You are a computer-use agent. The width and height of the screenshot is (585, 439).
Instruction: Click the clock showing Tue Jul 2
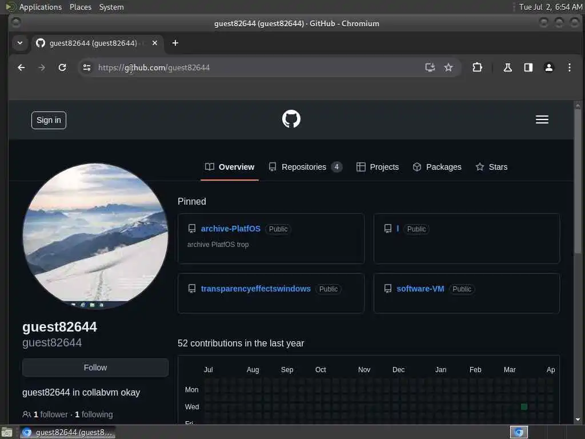click(551, 7)
